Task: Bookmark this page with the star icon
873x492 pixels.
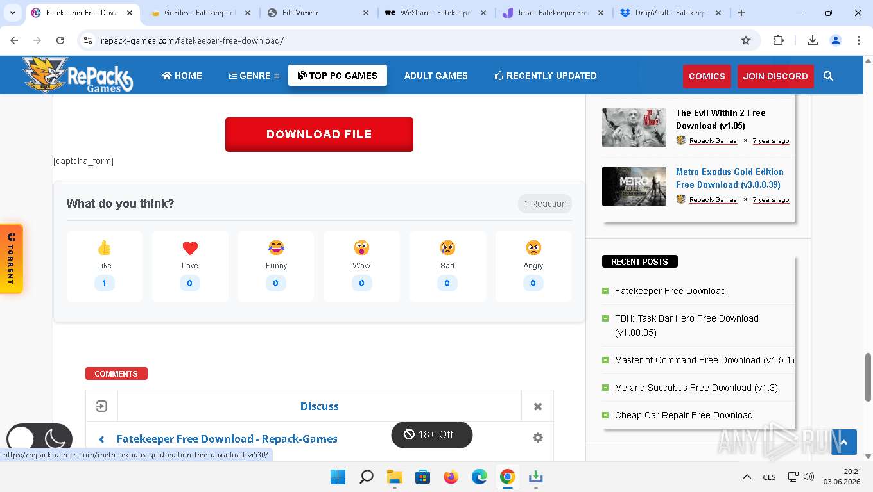Action: (x=746, y=40)
